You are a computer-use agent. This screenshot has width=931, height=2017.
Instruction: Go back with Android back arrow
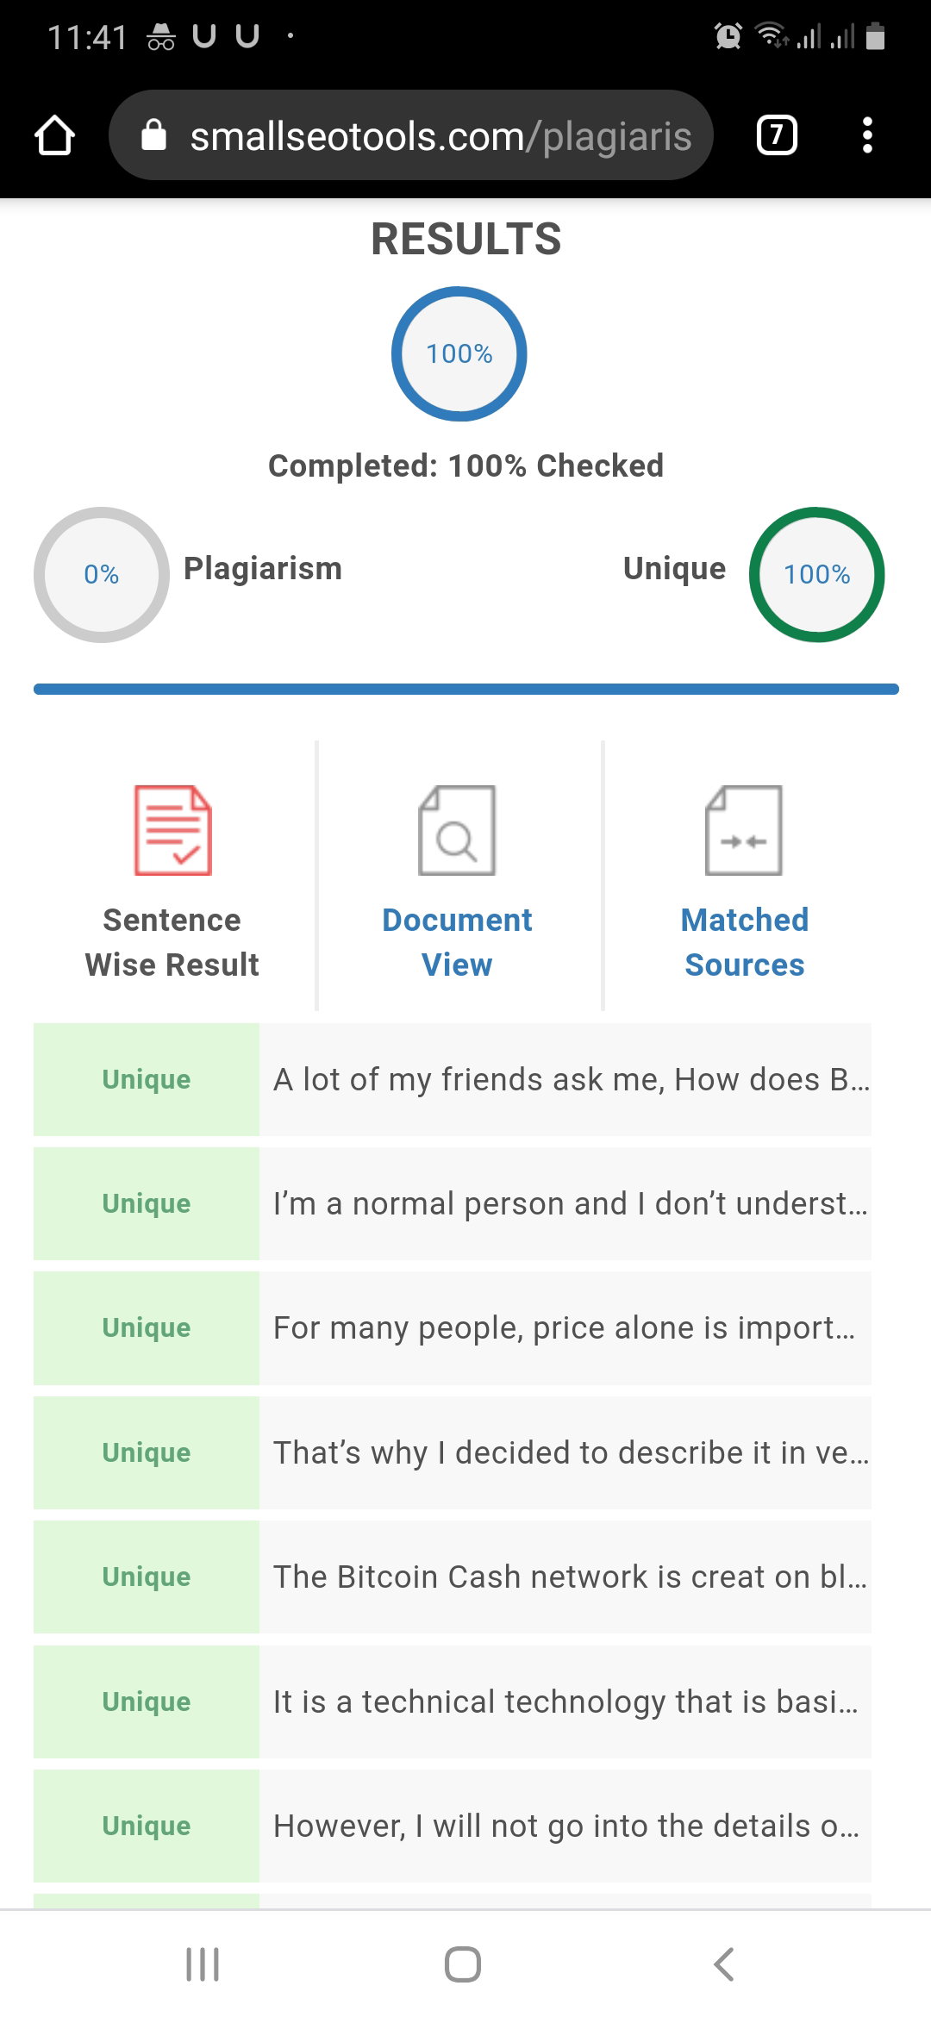coord(724,1964)
